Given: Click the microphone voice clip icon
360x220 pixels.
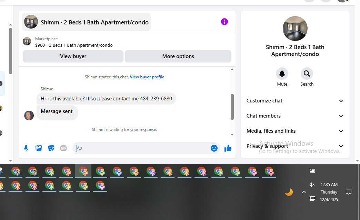Looking at the screenshot, I should point(26,148).
